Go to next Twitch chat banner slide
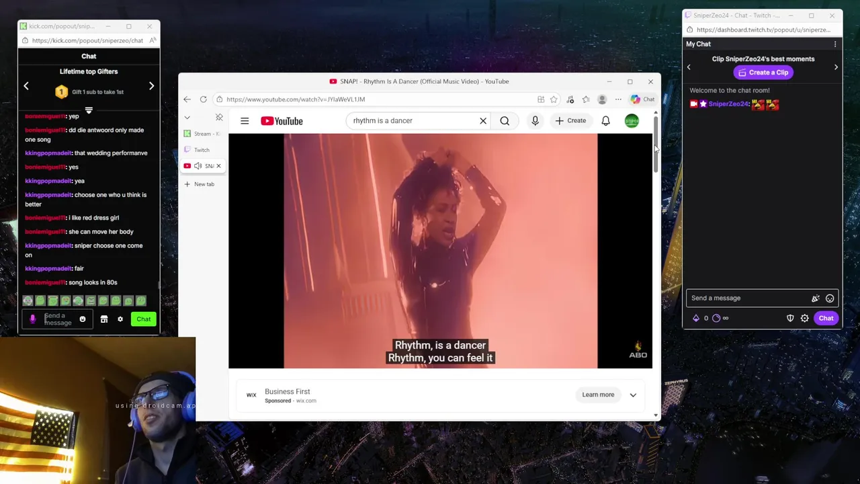Image resolution: width=860 pixels, height=484 pixels. pyautogui.click(x=836, y=67)
